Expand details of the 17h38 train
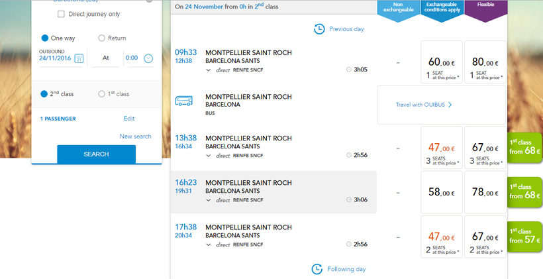 (209, 244)
